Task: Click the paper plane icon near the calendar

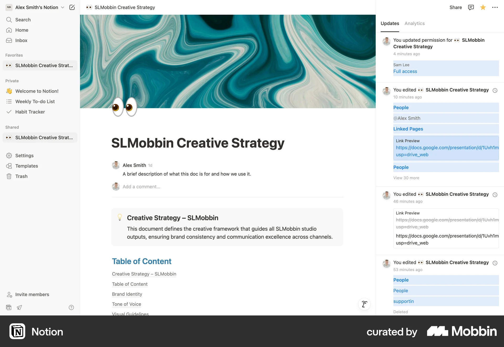Action: pos(19,307)
